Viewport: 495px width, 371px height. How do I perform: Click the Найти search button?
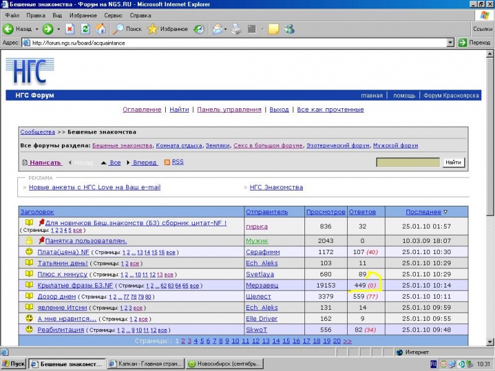point(453,163)
